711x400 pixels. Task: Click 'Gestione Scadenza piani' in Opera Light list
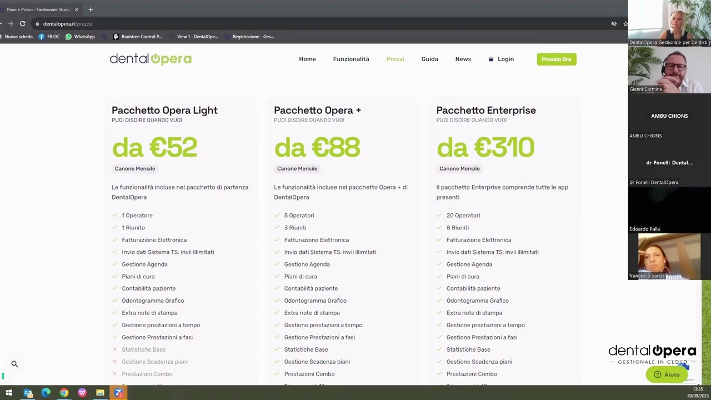154,362
